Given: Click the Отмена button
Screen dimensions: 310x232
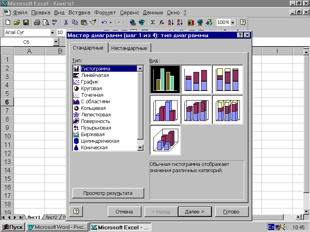Looking at the screenshot, I should (124, 212).
